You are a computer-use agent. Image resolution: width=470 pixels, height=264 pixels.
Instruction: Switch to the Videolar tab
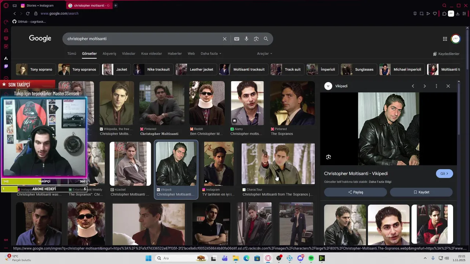pos(129,54)
